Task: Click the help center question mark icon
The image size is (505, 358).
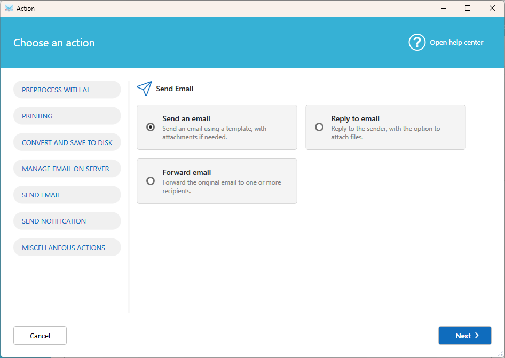Action: point(417,42)
